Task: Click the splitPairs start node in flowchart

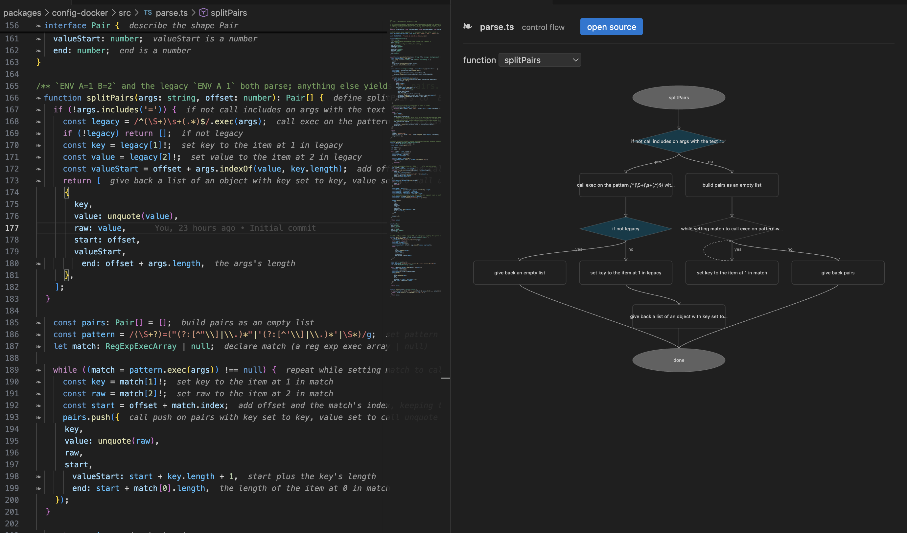Action: click(x=679, y=98)
